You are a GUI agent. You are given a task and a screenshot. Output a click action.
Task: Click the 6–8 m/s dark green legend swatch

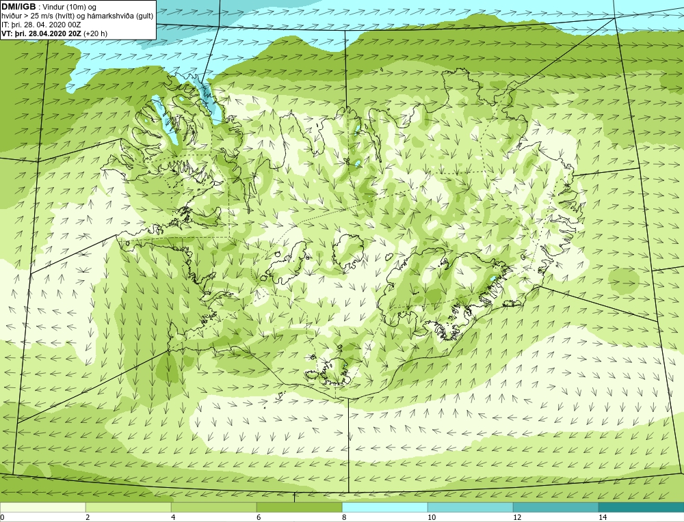point(300,507)
